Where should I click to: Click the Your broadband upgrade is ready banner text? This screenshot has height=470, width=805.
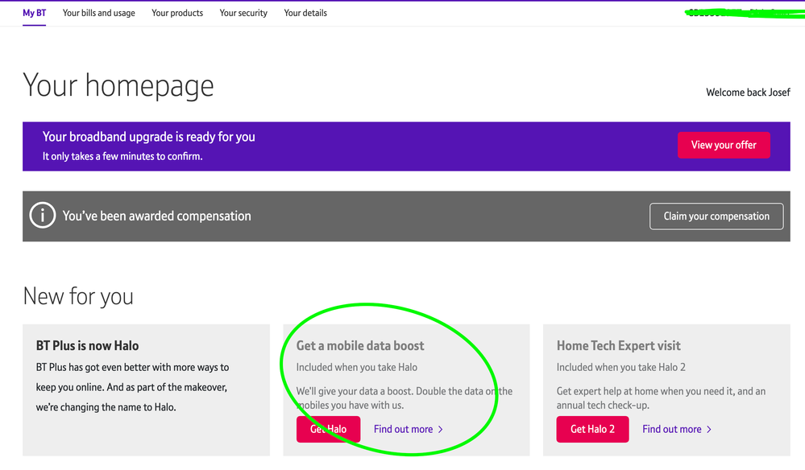[x=149, y=137]
